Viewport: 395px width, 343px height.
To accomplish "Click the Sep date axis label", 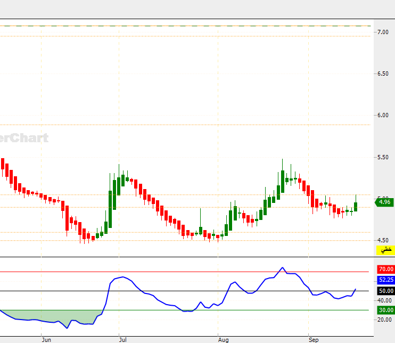I will [x=314, y=340].
